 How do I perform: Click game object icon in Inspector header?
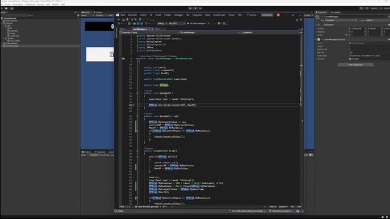pos(317,17)
